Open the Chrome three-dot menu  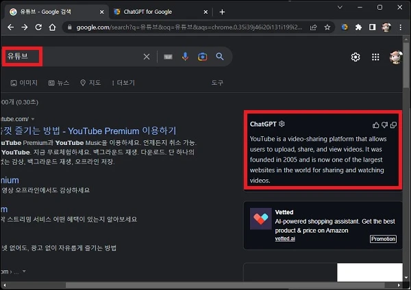click(x=400, y=27)
